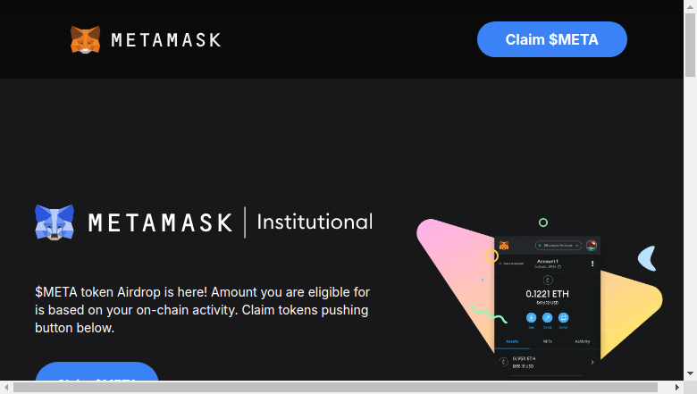697x394 pixels.
Task: Click the vertical scrollbar down arrow
Action: click(x=690, y=373)
